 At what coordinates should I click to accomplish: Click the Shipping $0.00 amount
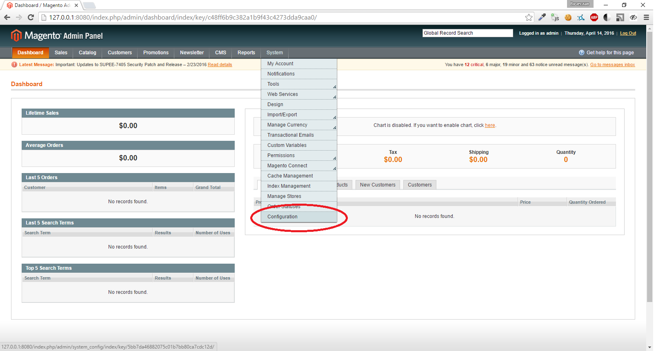point(478,160)
